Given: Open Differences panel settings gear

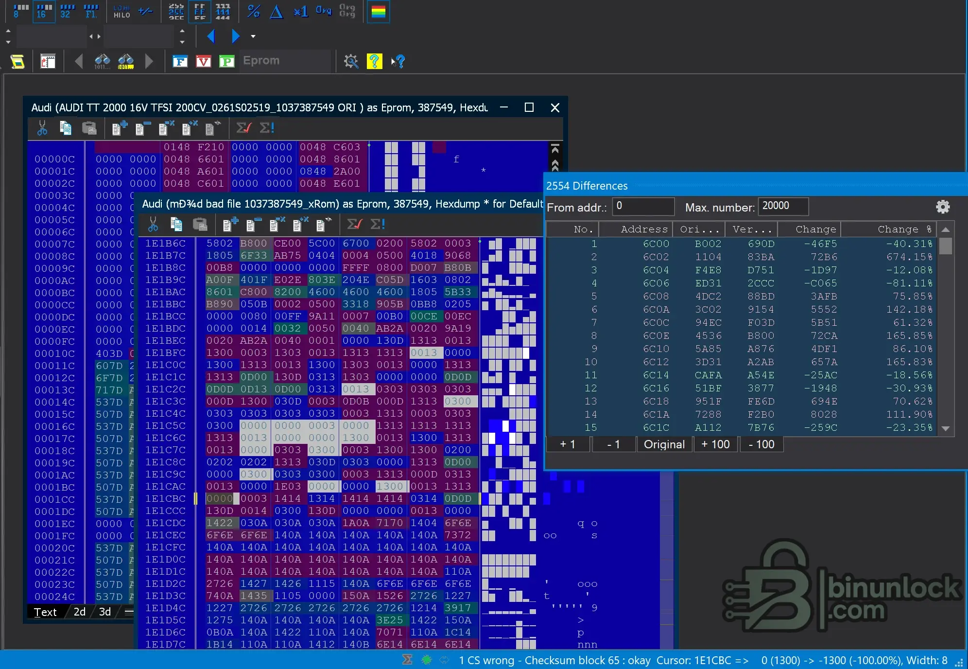Looking at the screenshot, I should coord(943,207).
